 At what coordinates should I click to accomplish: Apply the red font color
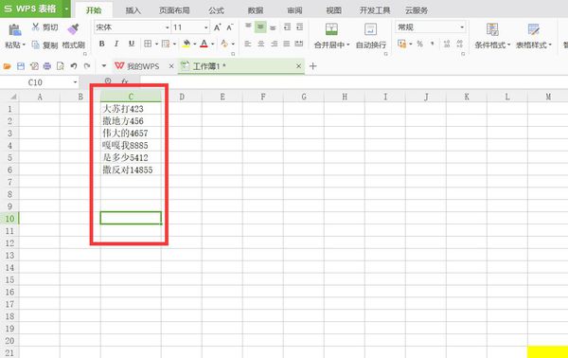(x=204, y=44)
